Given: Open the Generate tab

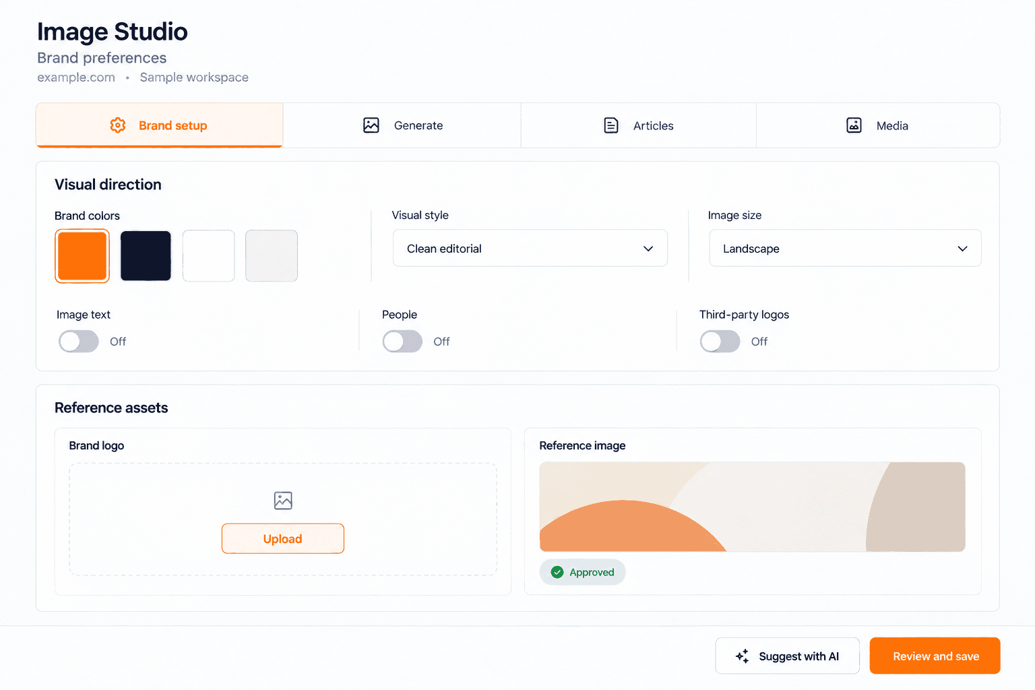Looking at the screenshot, I should point(402,125).
